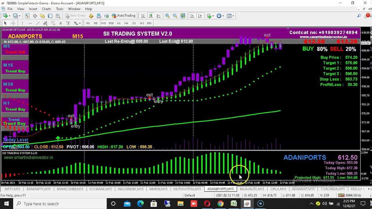The width and height of the screenshot is (372, 209).
Task: Expand the periods dropdown arrow
Action: click(223, 16)
